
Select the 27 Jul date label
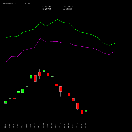point(9,126)
